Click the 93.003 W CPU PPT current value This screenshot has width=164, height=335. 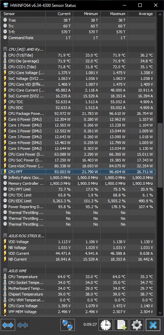(63, 172)
